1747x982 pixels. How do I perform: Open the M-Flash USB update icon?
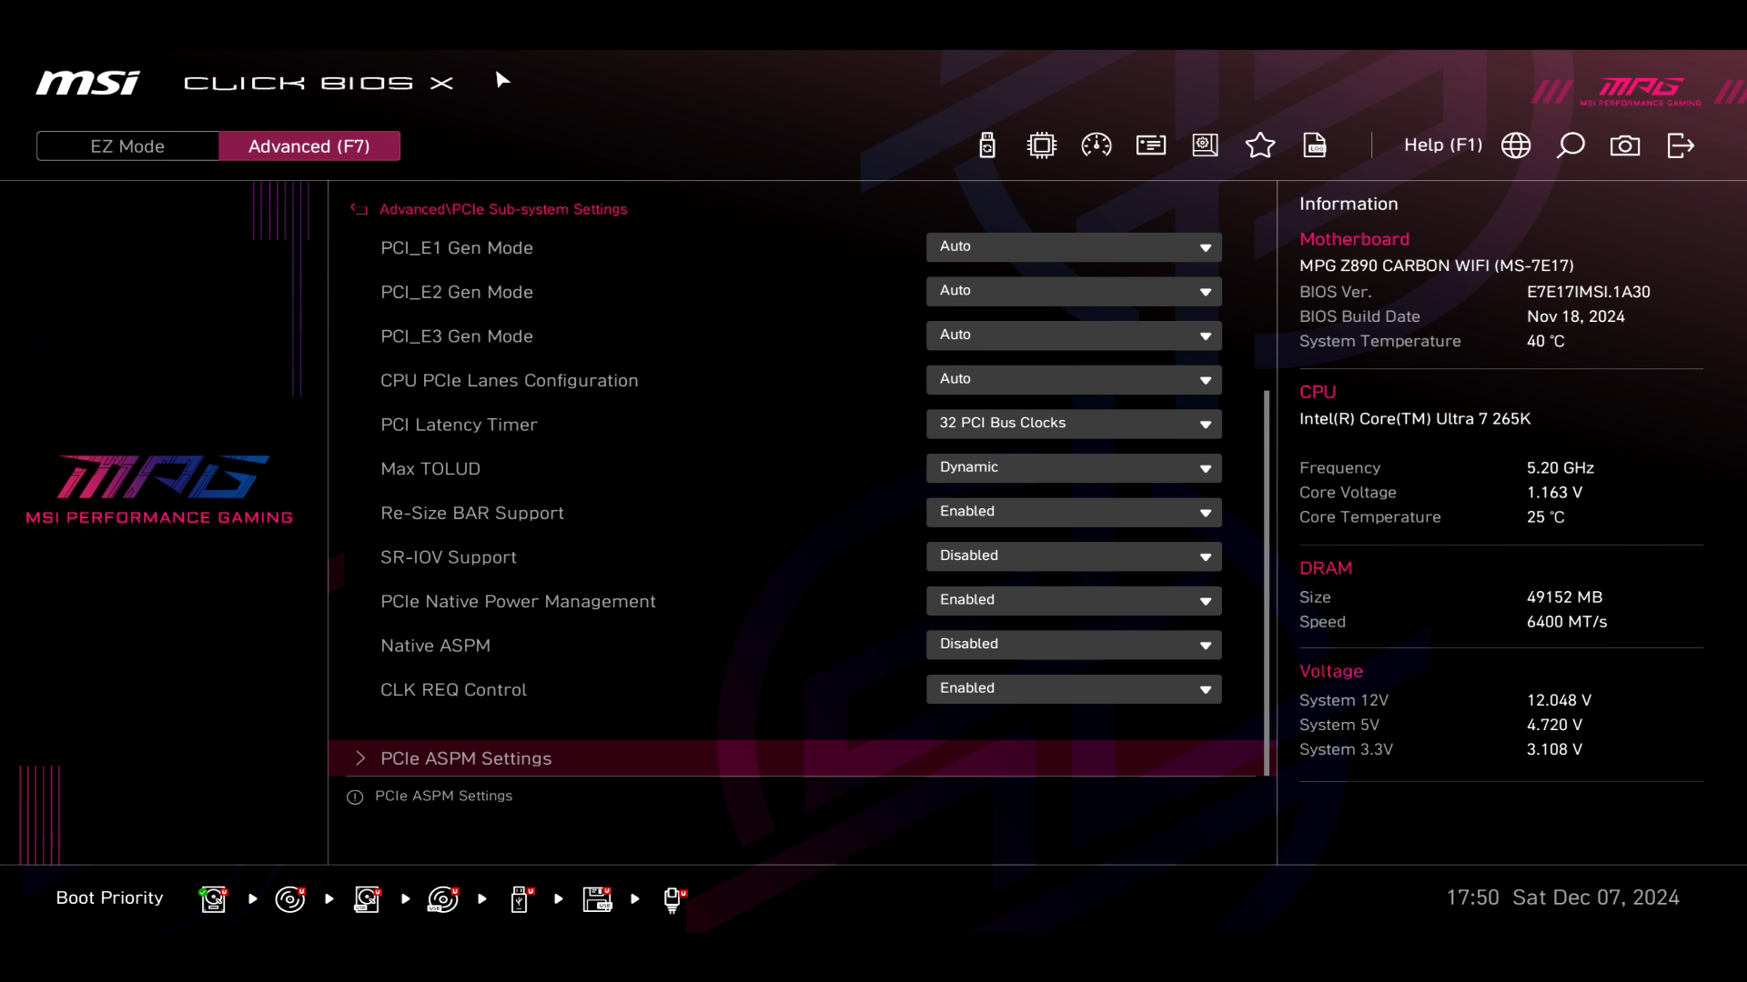[987, 145]
